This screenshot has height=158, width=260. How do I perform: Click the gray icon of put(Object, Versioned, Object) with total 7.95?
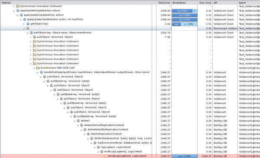pyautogui.click(x=35, y=37)
